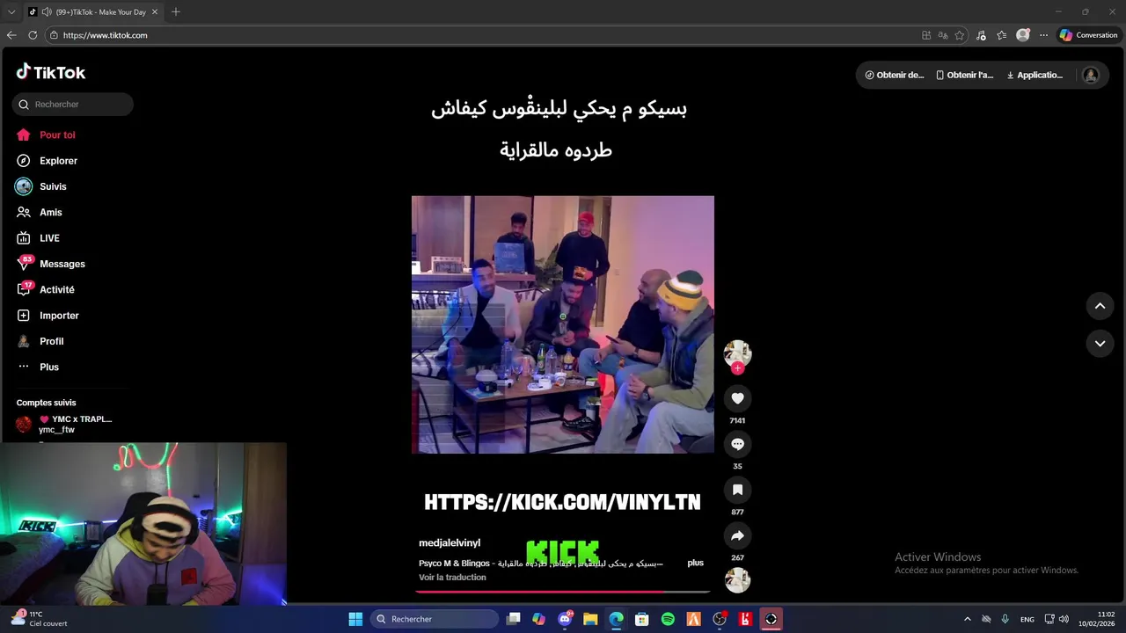The height and width of the screenshot is (633, 1126).
Task: Open the media control icon in toolbar
Action: pos(982,35)
